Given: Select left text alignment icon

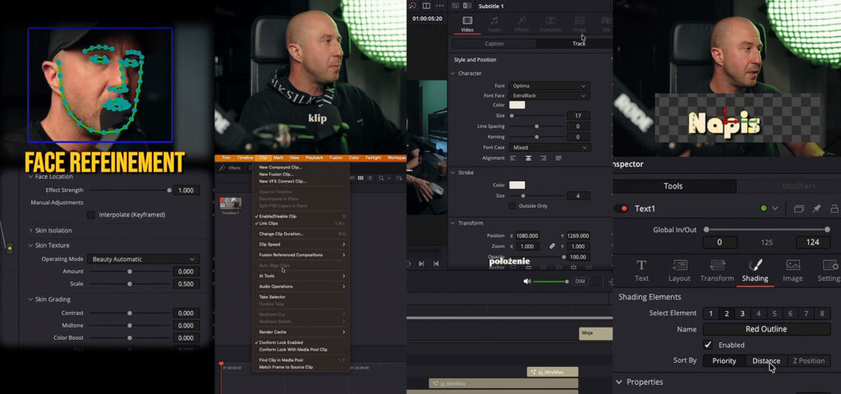Looking at the screenshot, I should [513, 158].
